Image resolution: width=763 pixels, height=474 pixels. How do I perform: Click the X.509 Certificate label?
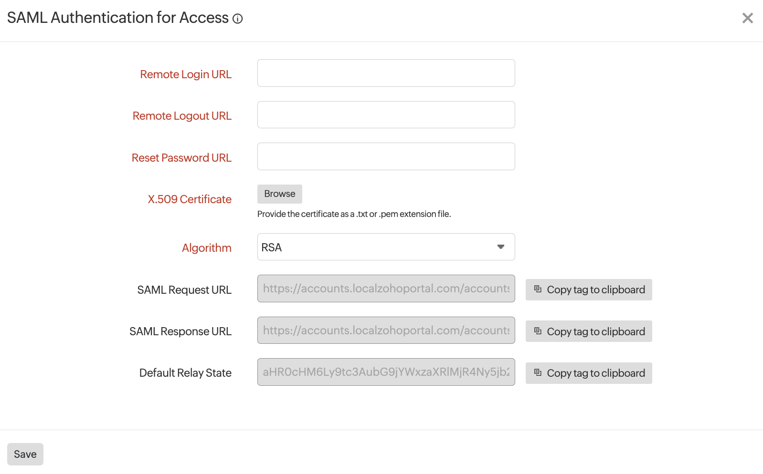190,199
